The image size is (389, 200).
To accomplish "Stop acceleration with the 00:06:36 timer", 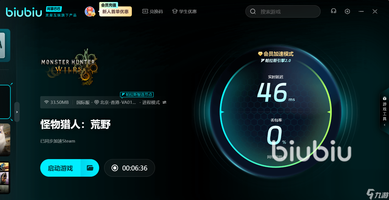I will pos(130,168).
